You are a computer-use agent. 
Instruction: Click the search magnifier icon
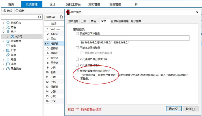point(40,17)
